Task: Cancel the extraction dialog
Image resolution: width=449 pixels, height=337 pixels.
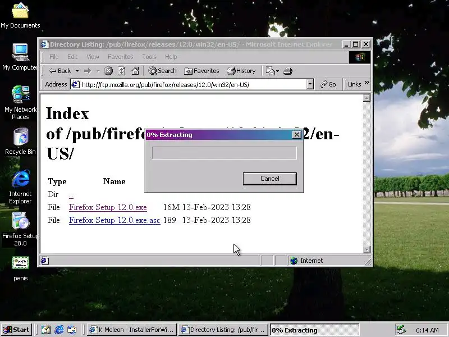Action: (x=270, y=179)
